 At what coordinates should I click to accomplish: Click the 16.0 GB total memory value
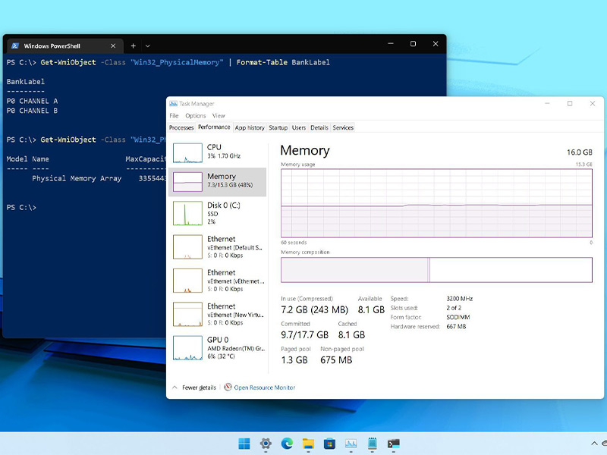pos(580,152)
